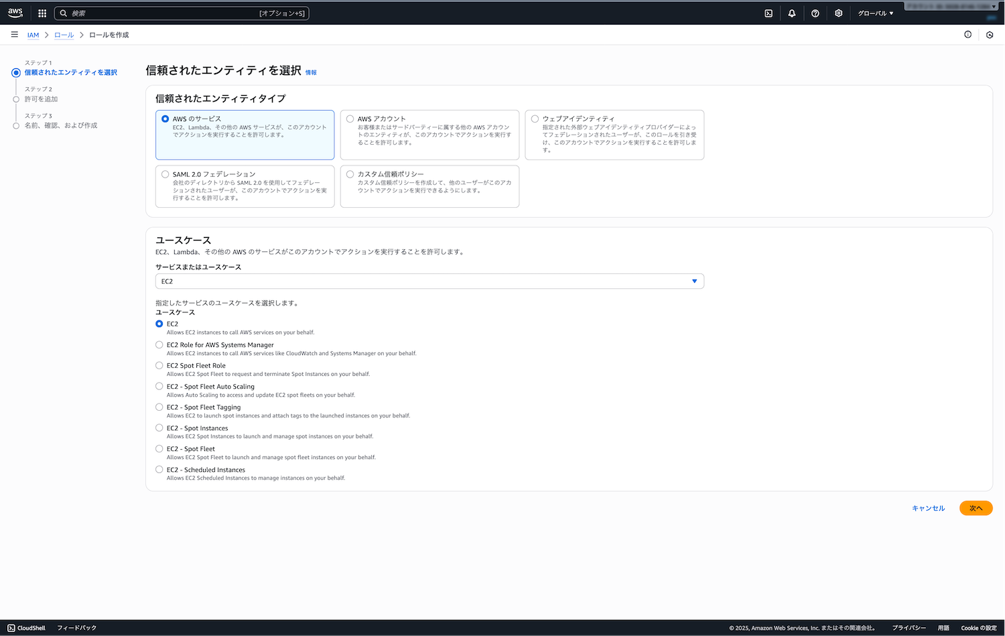Click the top search input field
Screen dimensions: 1005x636
click(x=181, y=13)
